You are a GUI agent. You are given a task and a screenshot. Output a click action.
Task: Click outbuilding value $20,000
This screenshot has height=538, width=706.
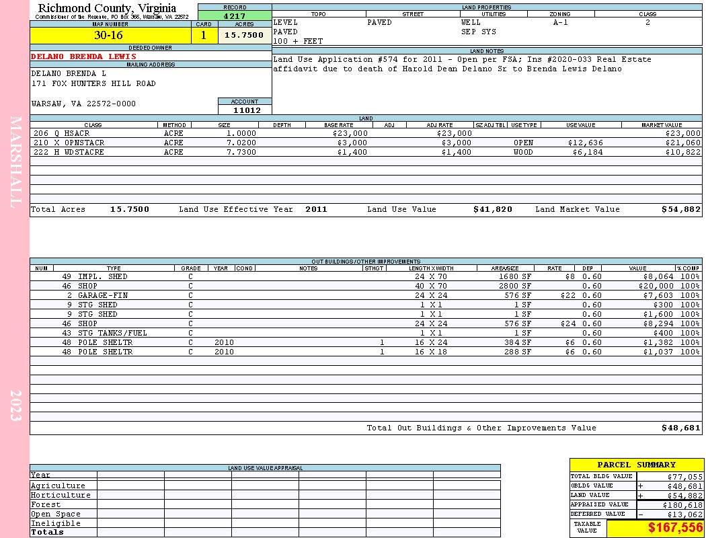click(x=656, y=286)
